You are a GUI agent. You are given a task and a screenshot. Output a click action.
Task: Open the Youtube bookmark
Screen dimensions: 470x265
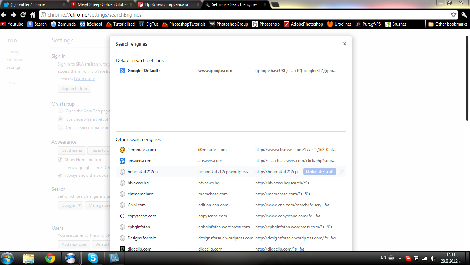click(x=12, y=24)
